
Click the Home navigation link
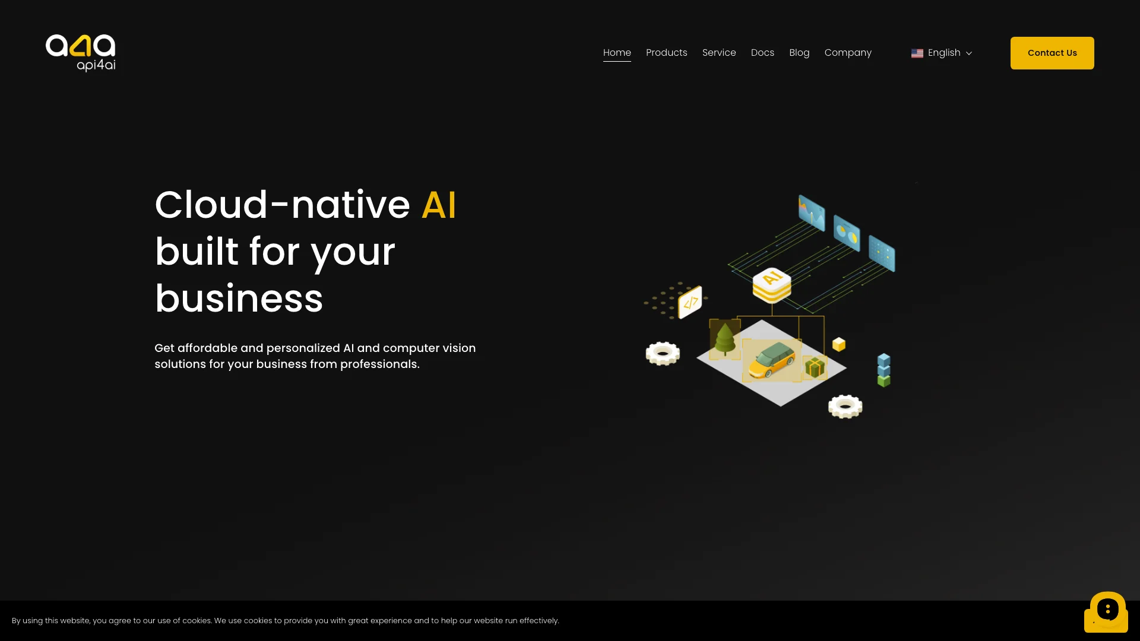point(617,52)
